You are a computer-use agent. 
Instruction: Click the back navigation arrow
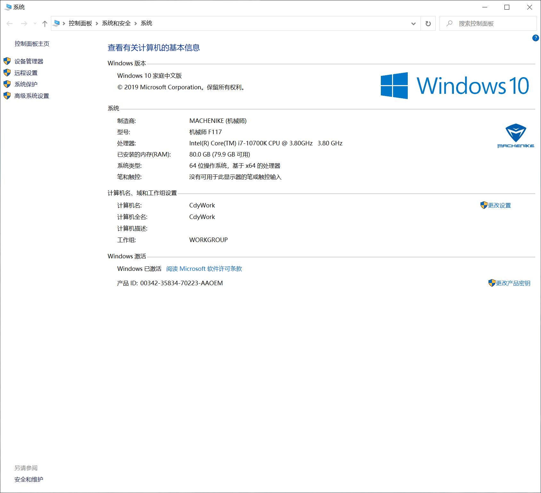point(10,24)
